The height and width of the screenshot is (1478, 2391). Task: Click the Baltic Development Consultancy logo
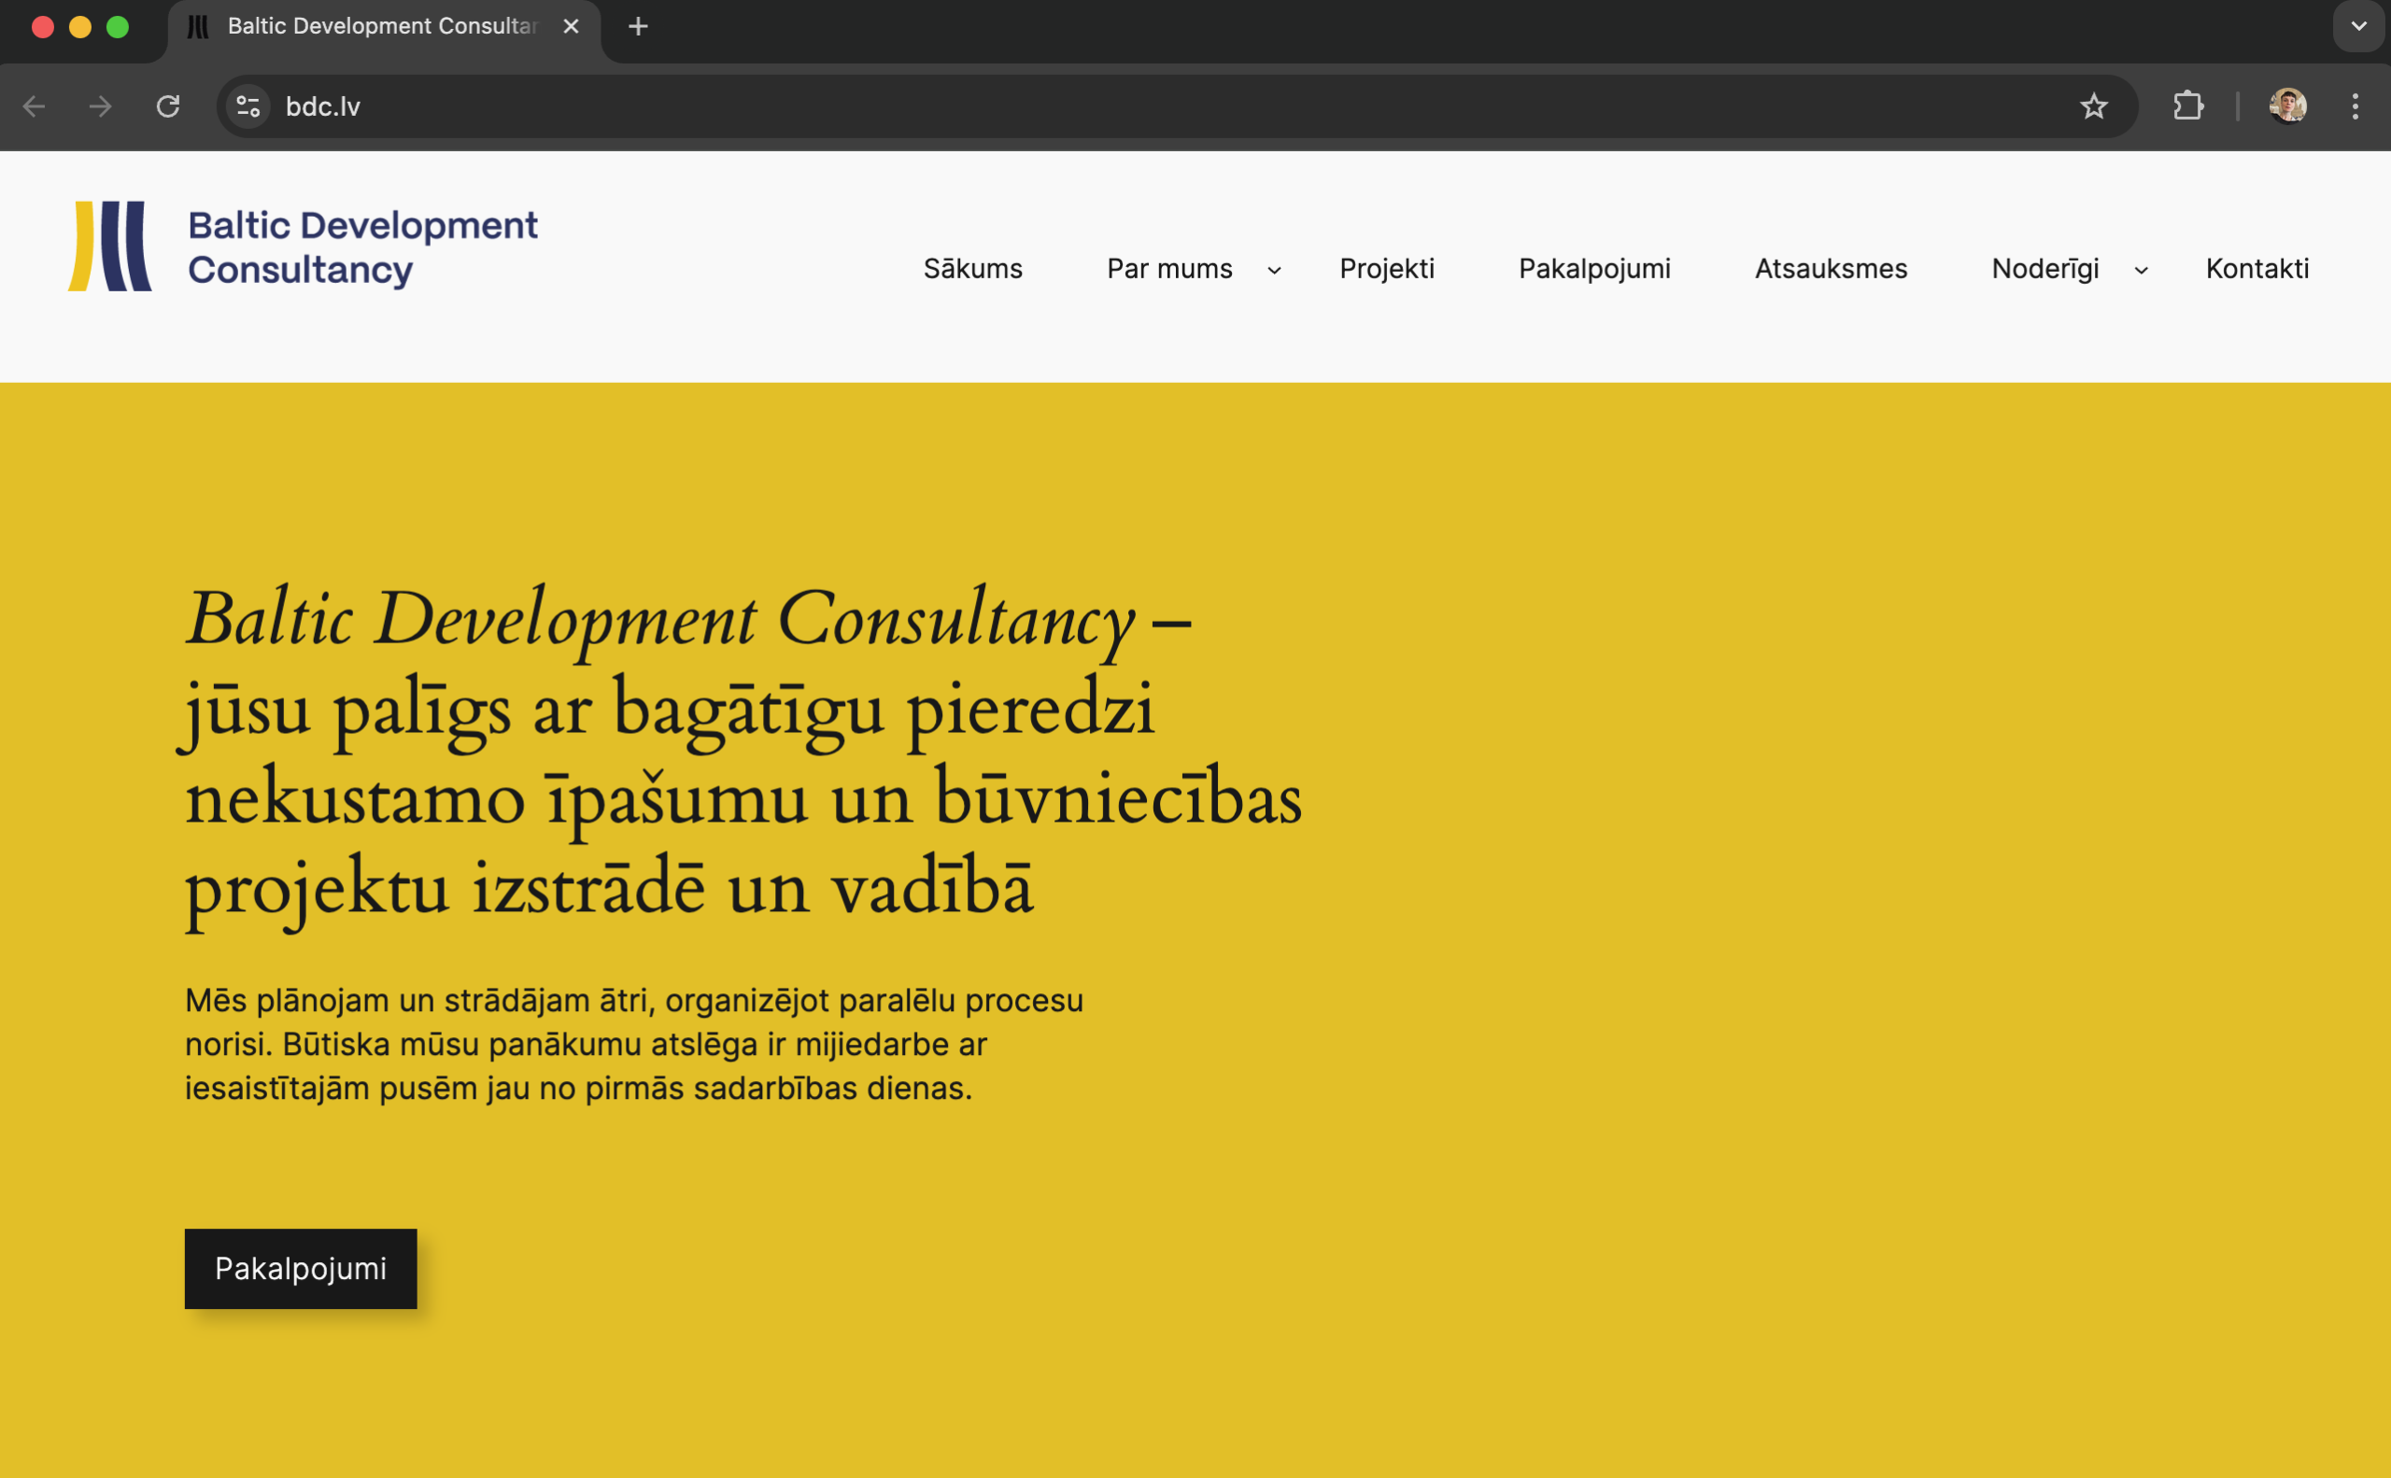303,246
